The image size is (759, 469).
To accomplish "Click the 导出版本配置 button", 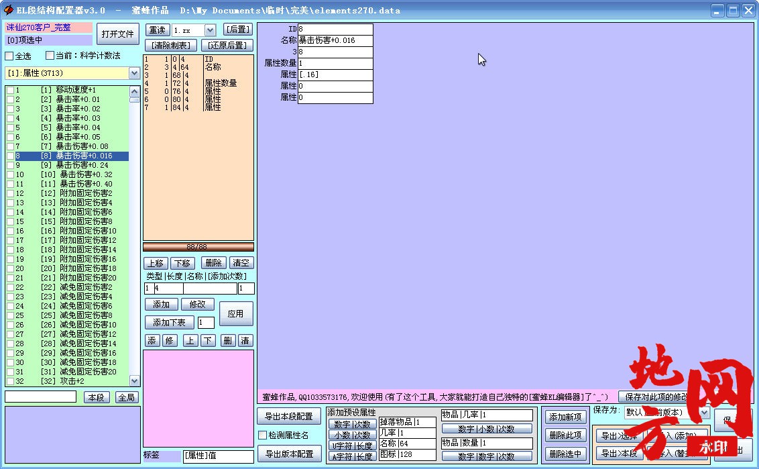I will (289, 454).
